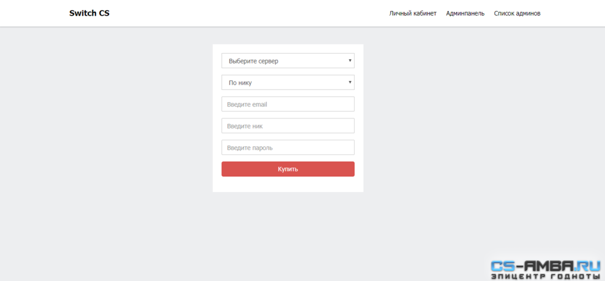Image resolution: width=605 pixels, height=281 pixels.
Task: Click the blank area below the Купить button
Action: pos(288,184)
